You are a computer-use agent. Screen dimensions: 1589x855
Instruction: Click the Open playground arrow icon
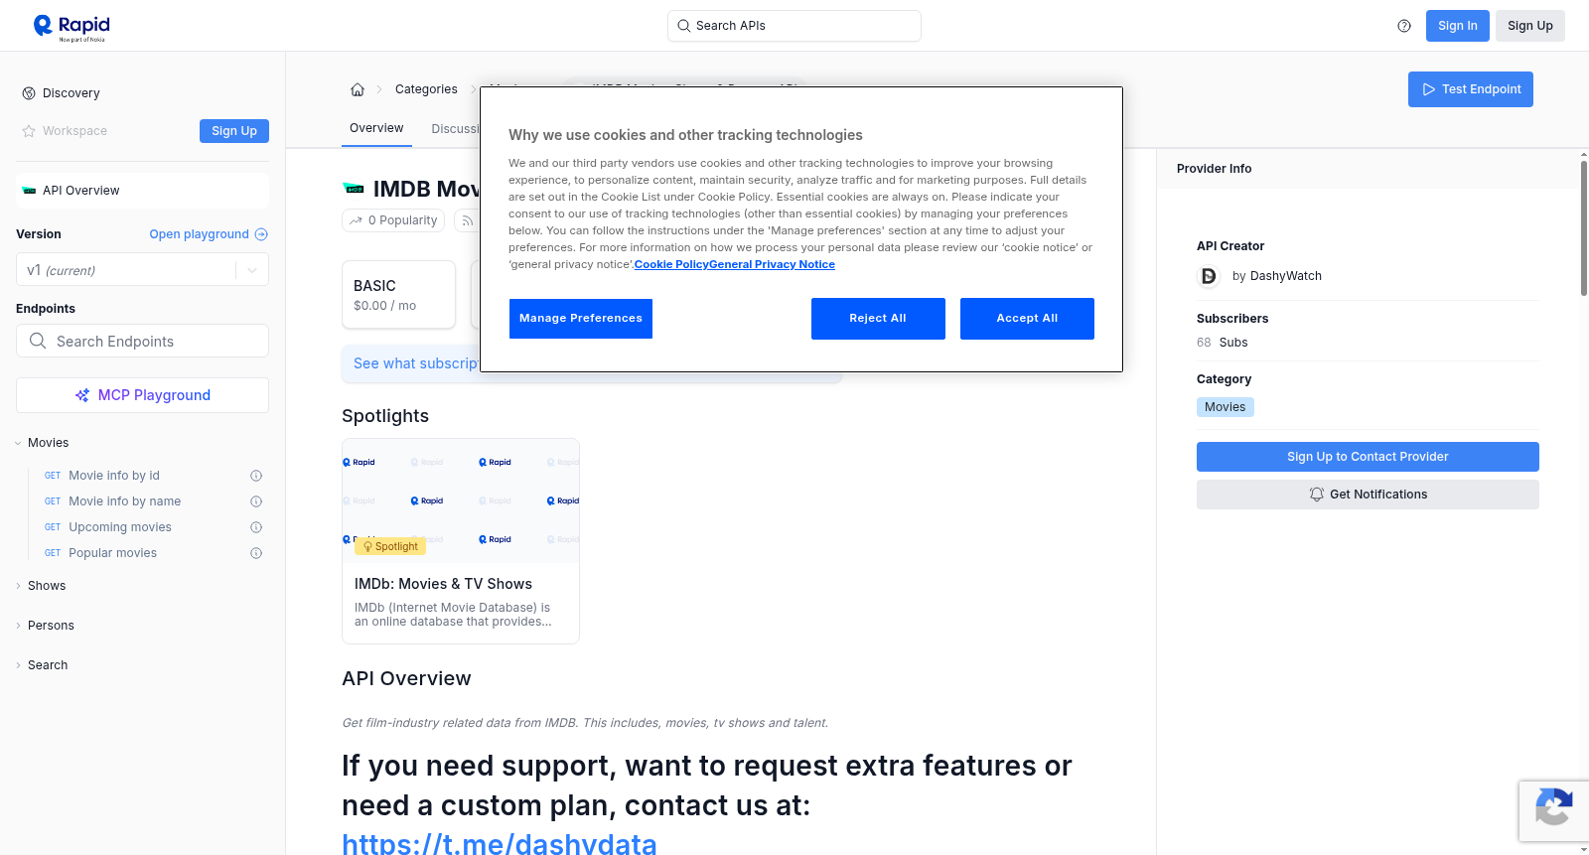tap(261, 234)
